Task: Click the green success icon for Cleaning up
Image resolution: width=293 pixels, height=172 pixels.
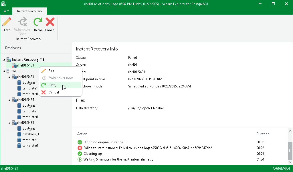Action: (80, 154)
